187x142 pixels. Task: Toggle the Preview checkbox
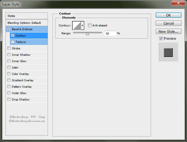pos(161,39)
